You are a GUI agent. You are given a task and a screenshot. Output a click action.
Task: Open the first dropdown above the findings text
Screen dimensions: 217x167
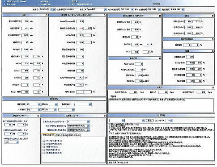point(117,121)
